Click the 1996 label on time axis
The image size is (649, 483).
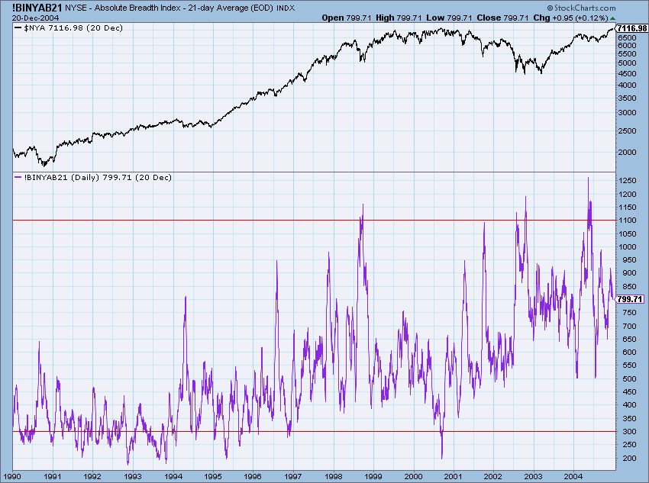pos(253,476)
